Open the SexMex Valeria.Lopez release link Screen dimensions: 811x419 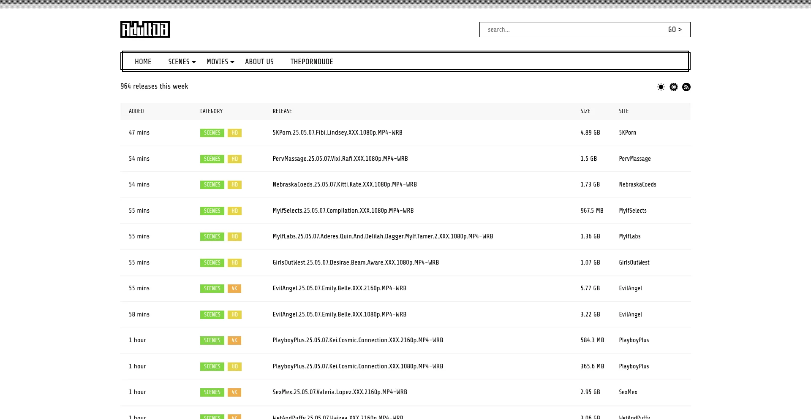[340, 392]
